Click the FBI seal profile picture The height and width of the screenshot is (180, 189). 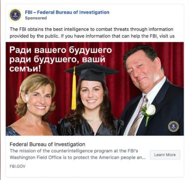coord(16,15)
